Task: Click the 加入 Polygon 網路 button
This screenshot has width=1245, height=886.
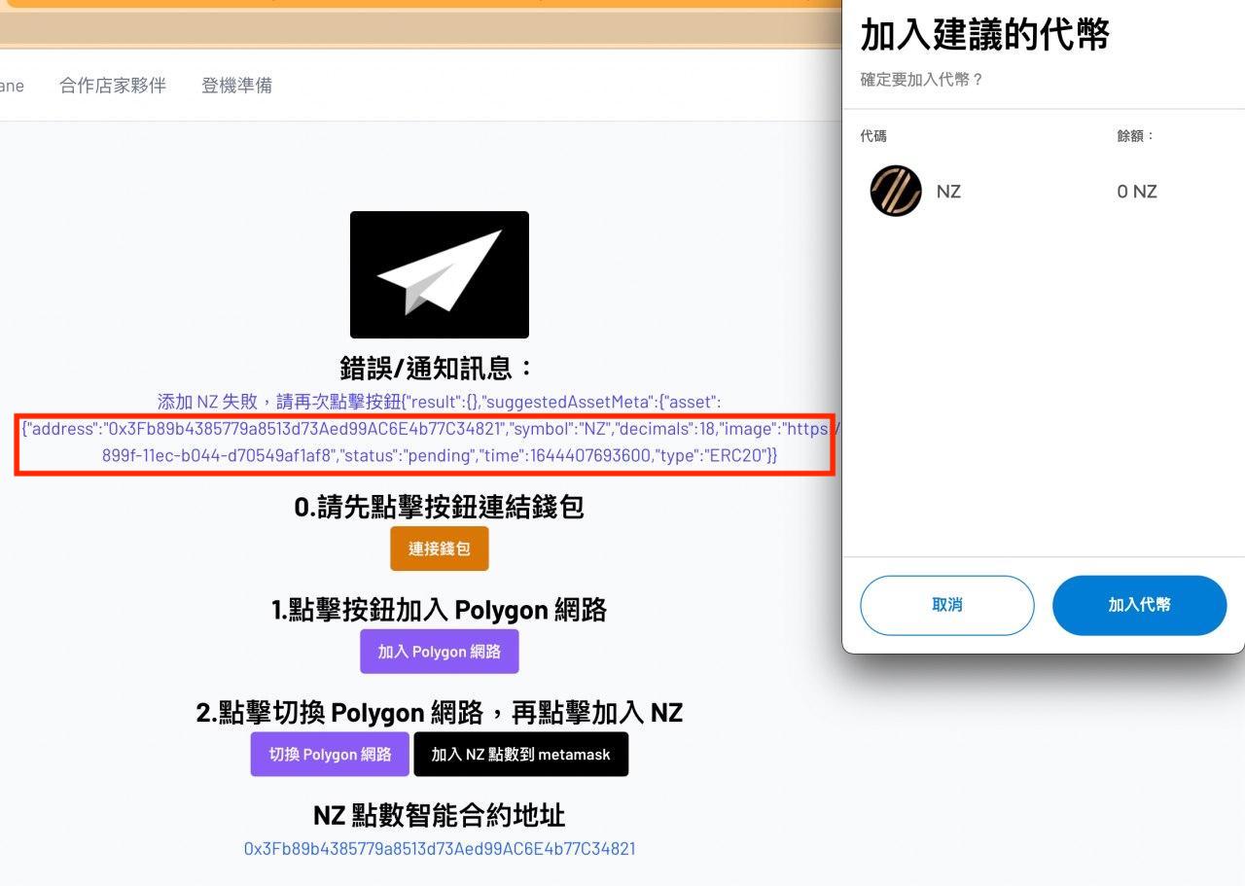Action: click(x=439, y=651)
